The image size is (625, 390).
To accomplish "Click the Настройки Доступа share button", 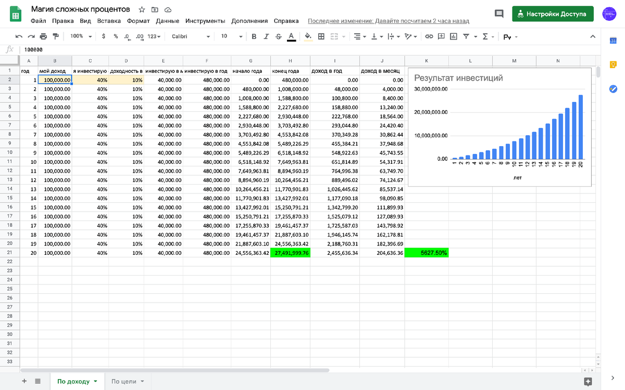I will click(553, 14).
